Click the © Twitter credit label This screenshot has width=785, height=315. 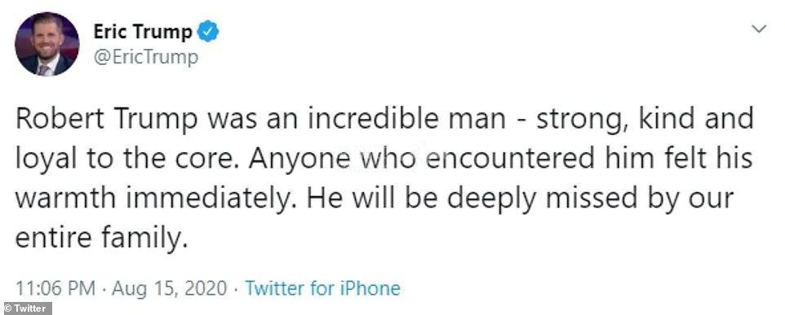coord(25,308)
